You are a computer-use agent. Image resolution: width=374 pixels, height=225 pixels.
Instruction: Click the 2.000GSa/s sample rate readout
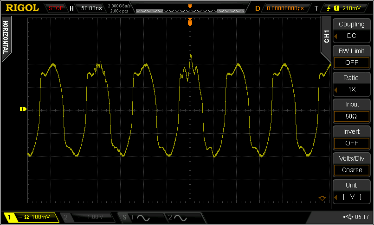pyautogui.click(x=119, y=6)
